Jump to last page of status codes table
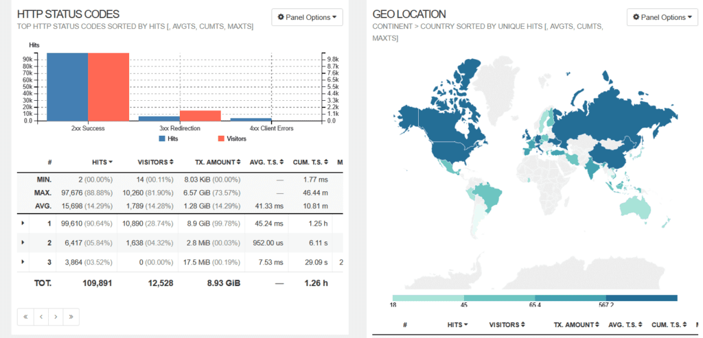Screen dimensions: 703x338 click(x=69, y=316)
